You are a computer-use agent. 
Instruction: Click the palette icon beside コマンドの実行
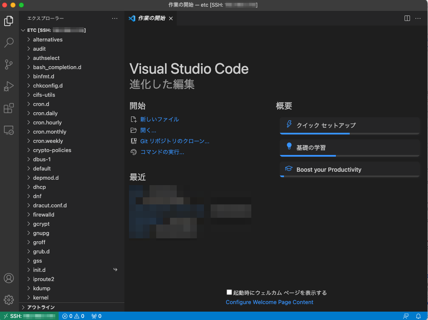(x=134, y=152)
